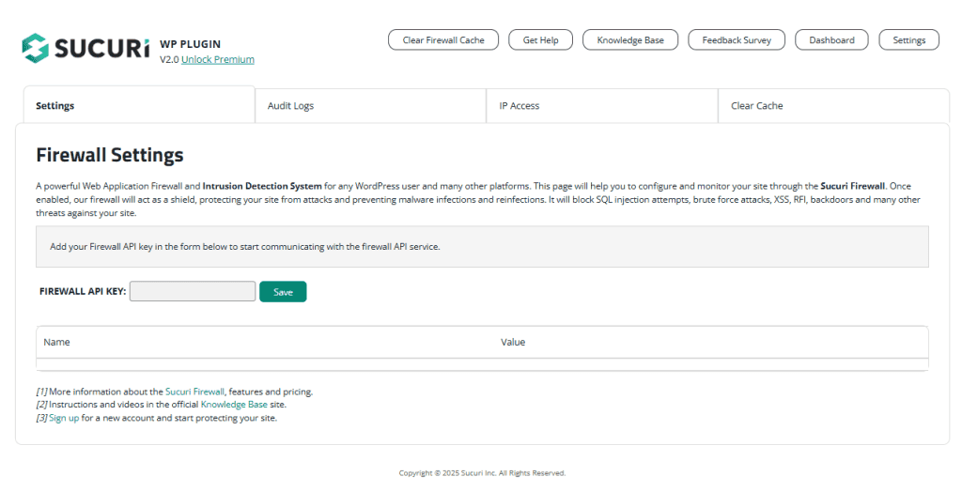Save the Firewall API key

point(283,291)
